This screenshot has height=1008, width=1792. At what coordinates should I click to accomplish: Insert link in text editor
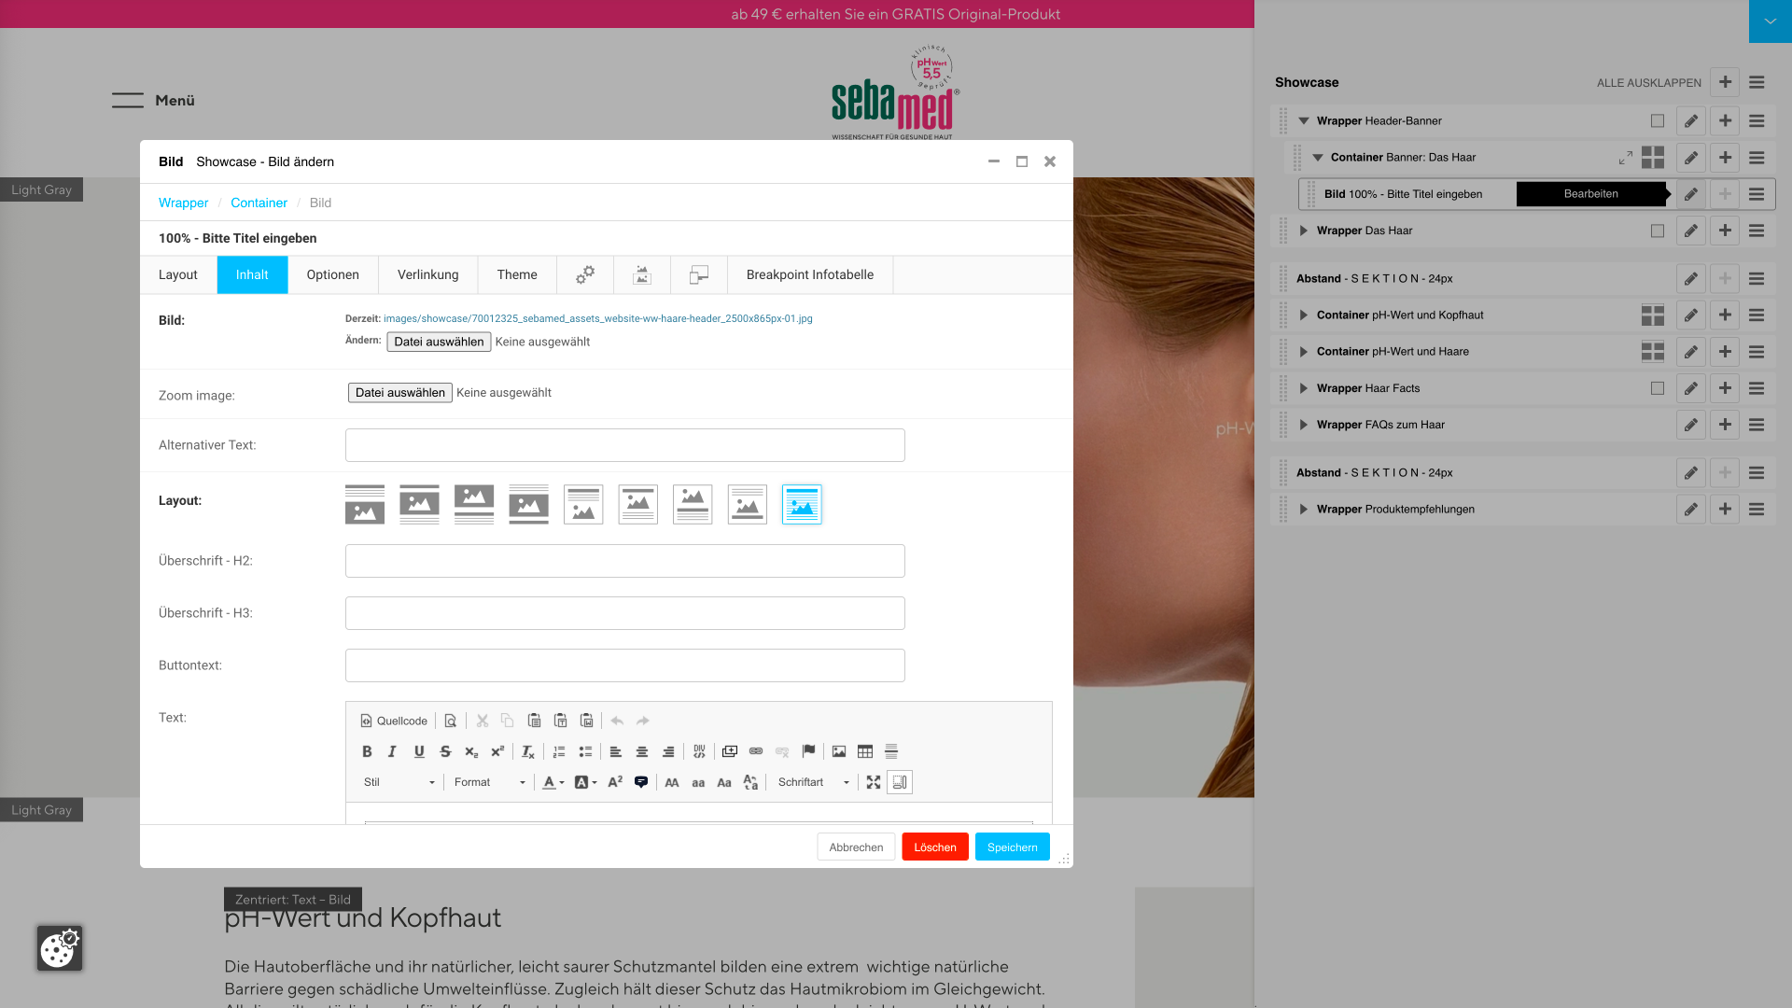point(756,751)
